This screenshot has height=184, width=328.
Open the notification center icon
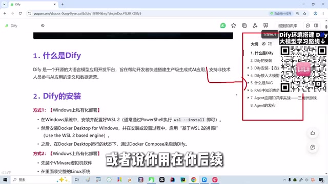(321, 179)
